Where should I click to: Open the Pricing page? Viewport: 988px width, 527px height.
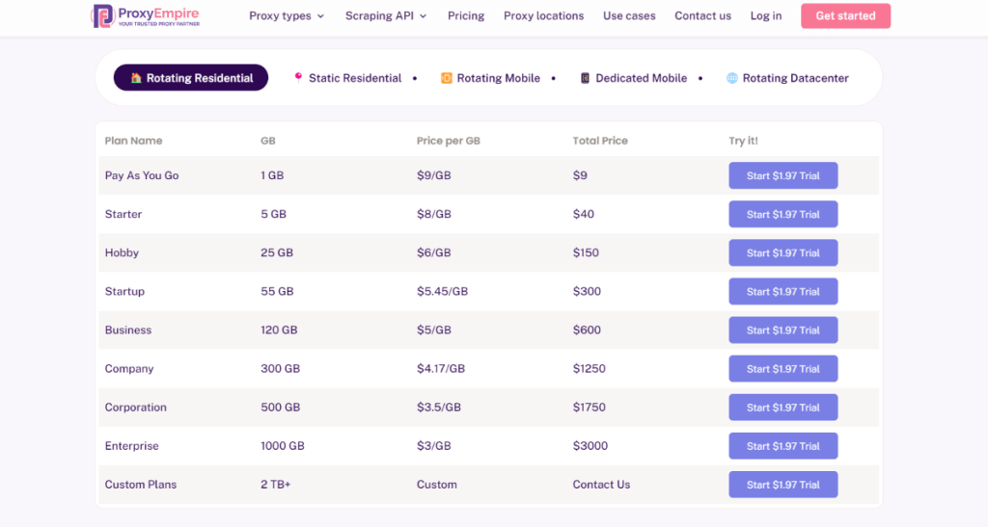click(466, 15)
